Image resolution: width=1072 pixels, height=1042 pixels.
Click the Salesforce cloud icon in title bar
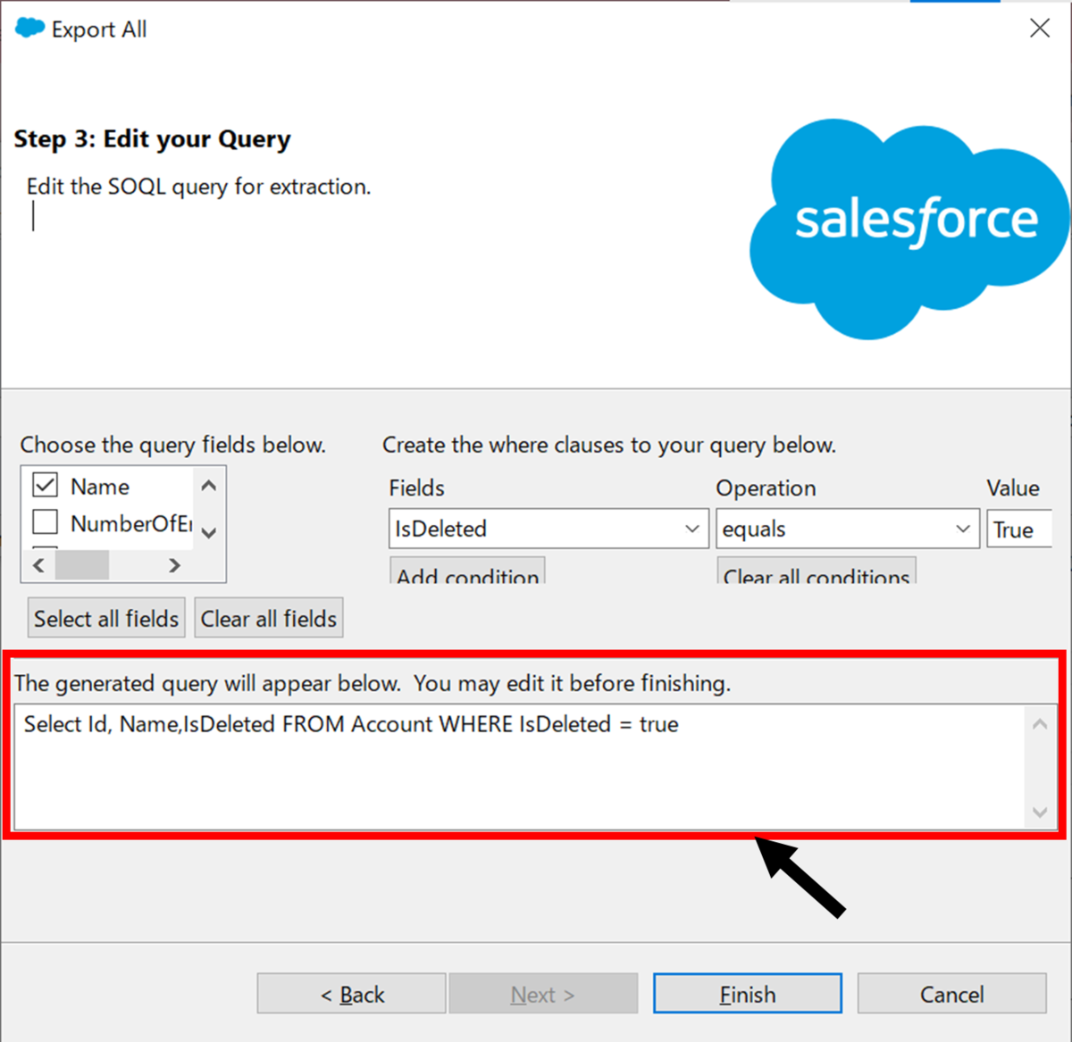click(x=29, y=28)
